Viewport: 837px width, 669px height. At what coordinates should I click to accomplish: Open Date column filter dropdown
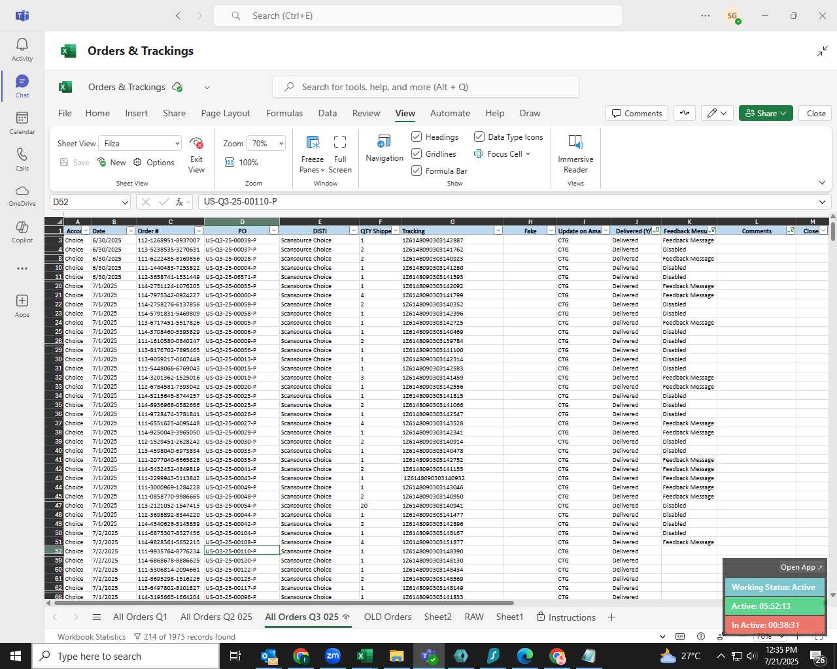(x=131, y=231)
